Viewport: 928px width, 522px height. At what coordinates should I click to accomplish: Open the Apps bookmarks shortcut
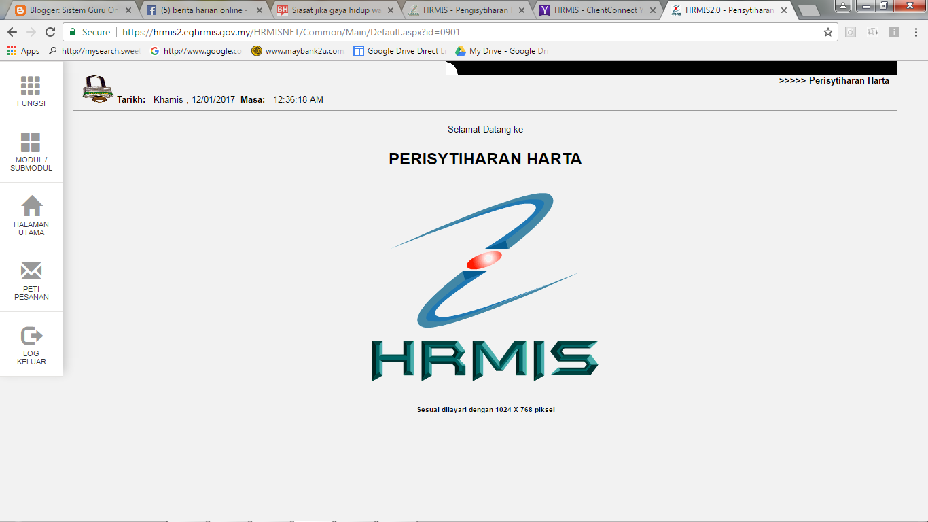click(23, 51)
